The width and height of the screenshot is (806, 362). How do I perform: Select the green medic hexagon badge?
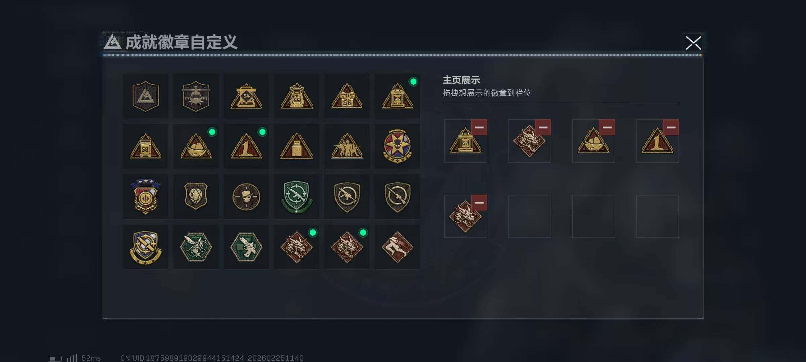(x=246, y=247)
